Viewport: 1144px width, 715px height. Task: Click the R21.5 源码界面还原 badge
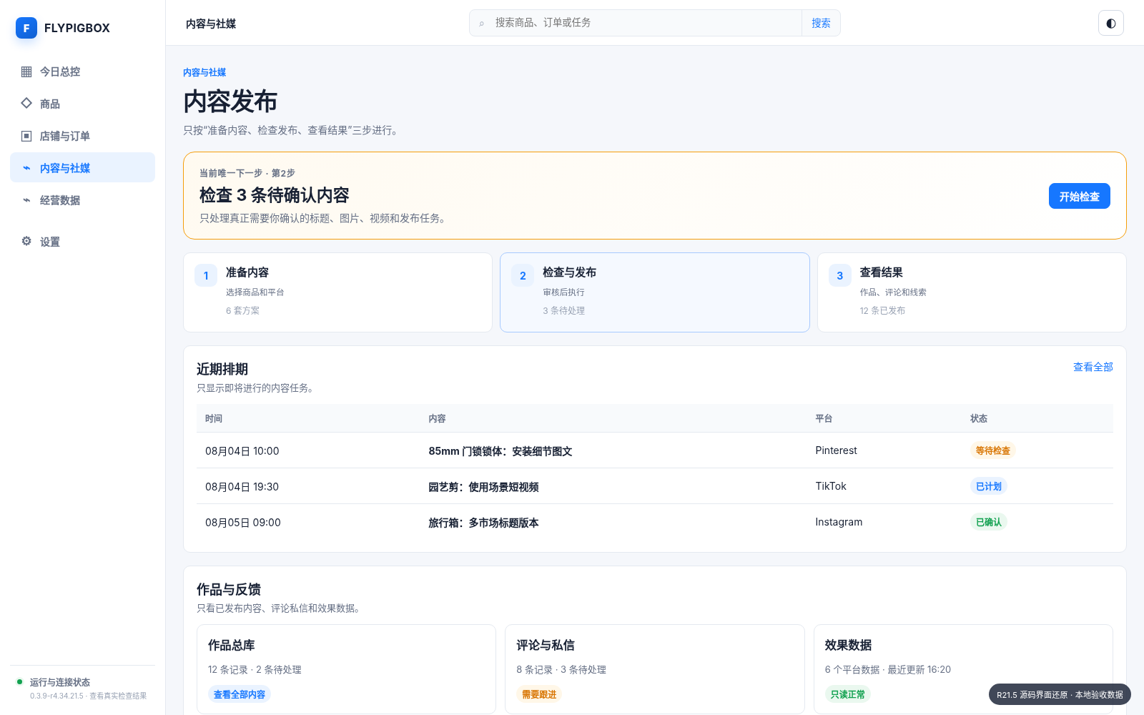[1060, 694]
